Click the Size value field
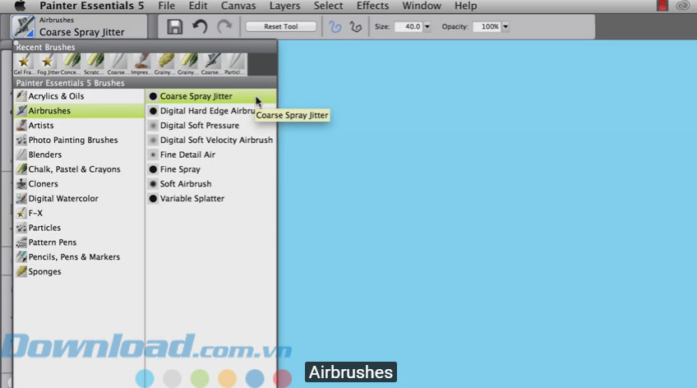This screenshot has height=388, width=697. tap(408, 26)
